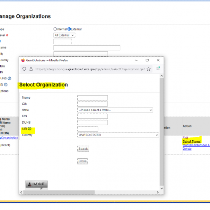Click the Edit link in the Action column
The height and width of the screenshot is (210, 210).
(185, 138)
